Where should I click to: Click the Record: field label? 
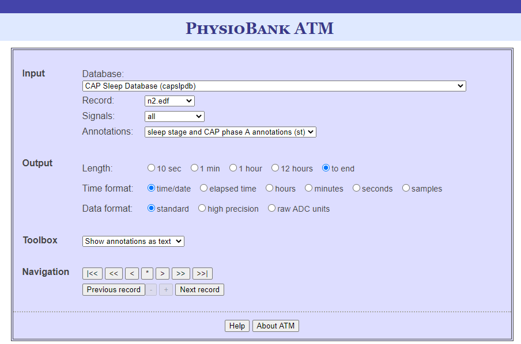click(98, 100)
